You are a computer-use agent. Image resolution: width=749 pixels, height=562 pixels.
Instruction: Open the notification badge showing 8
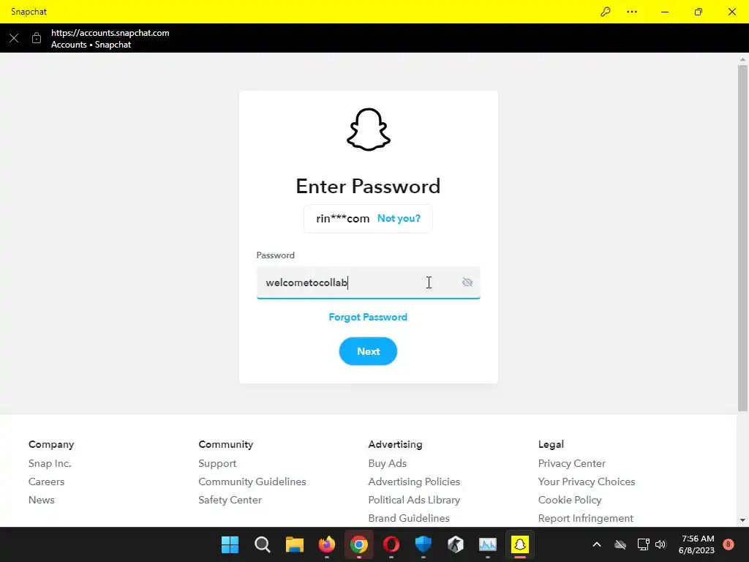[x=728, y=544]
